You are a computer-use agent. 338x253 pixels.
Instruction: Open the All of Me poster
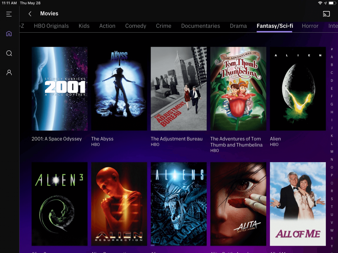pyautogui.click(x=298, y=204)
